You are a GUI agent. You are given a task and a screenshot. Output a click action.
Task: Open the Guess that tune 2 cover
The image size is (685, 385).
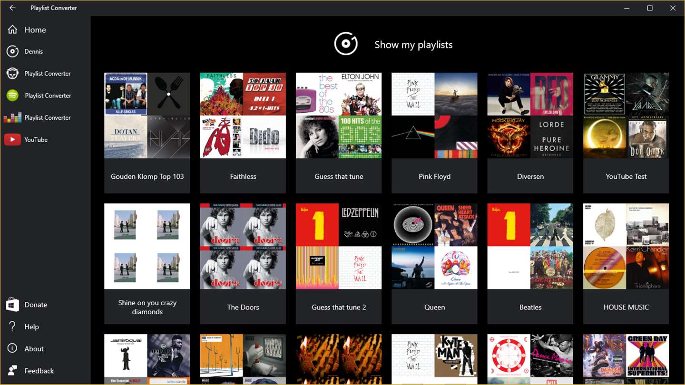[x=339, y=246]
